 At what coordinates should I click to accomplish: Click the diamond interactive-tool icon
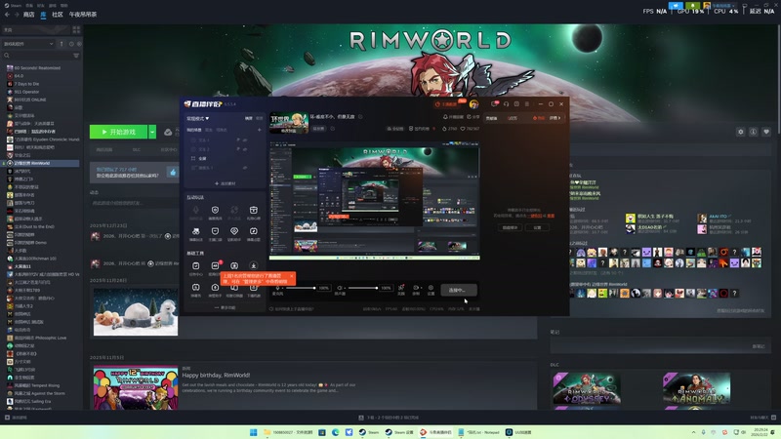[234, 233]
